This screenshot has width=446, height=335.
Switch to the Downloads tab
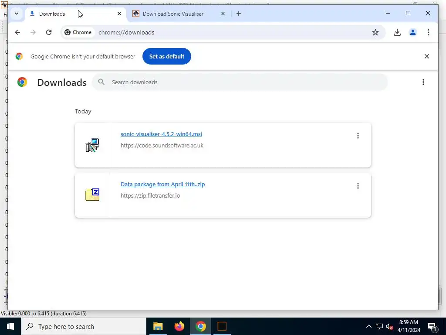(76, 14)
